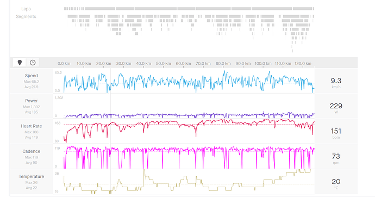Screen dimensions: 375x203
Task: Select the Speed chart label
Action: tap(32, 76)
